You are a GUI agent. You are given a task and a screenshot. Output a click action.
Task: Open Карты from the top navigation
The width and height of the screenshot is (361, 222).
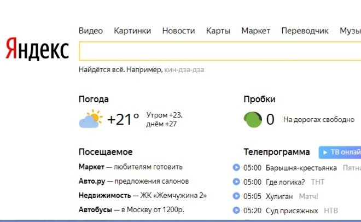[x=218, y=31]
